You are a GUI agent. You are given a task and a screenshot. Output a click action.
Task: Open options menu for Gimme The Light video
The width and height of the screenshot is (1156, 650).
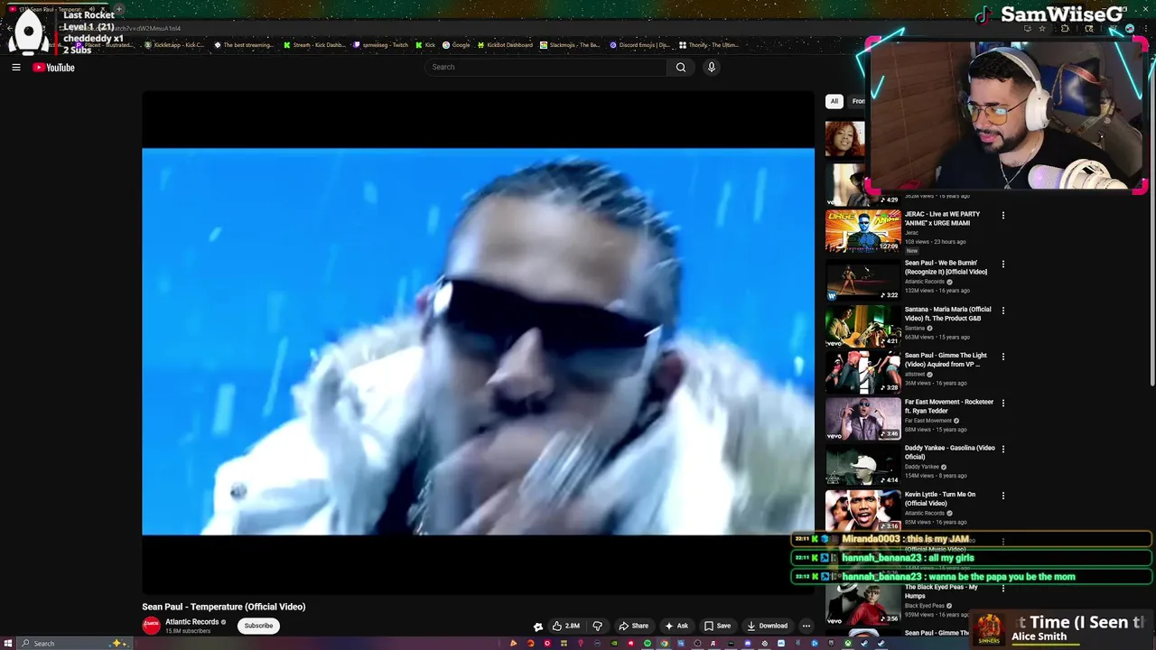(1002, 357)
